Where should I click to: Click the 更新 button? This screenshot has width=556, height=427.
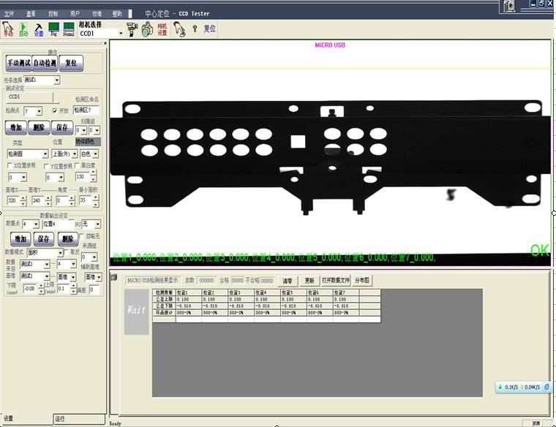click(309, 281)
